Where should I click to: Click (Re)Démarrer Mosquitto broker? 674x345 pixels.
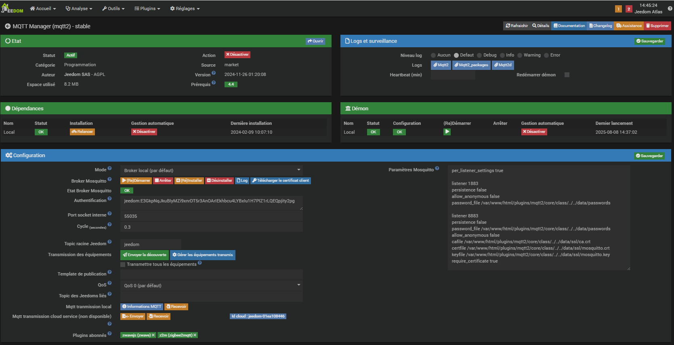(x=136, y=181)
